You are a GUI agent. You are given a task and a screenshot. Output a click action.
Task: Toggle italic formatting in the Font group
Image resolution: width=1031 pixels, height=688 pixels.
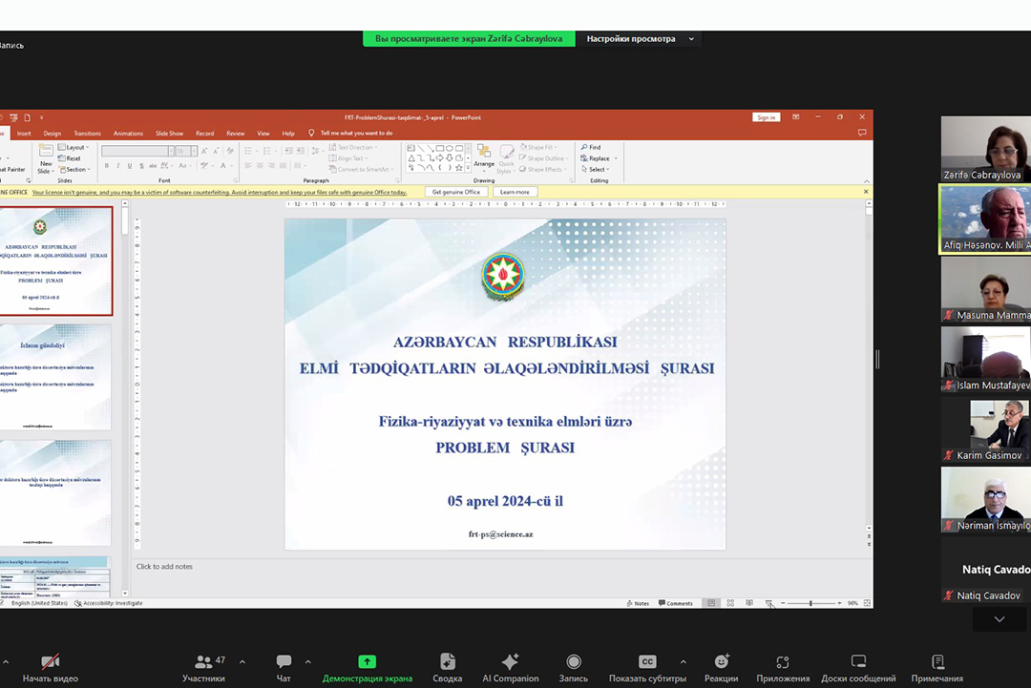[117, 165]
